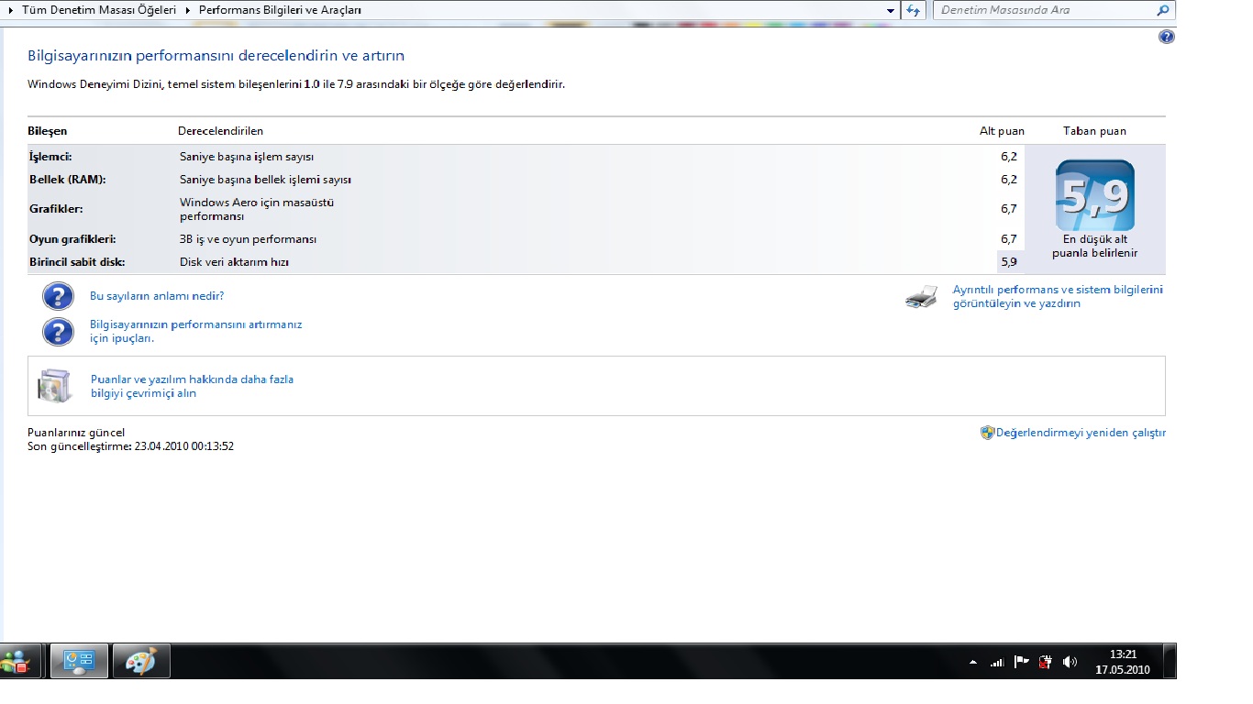Screen dimensions: 1253x704
Task: Click the battery power plug tray icon
Action: (x=1045, y=662)
